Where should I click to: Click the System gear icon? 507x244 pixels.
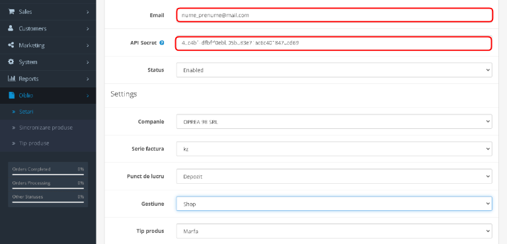(x=11, y=61)
